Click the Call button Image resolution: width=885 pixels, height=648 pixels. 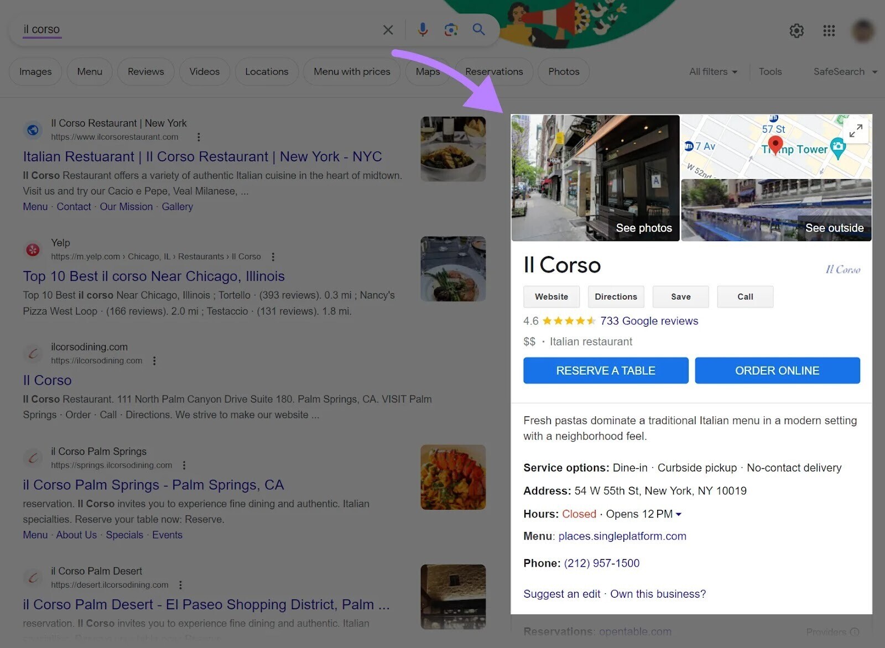tap(745, 297)
